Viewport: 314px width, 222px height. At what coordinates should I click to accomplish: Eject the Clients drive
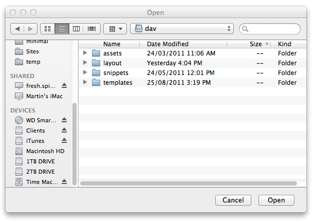[x=64, y=131]
